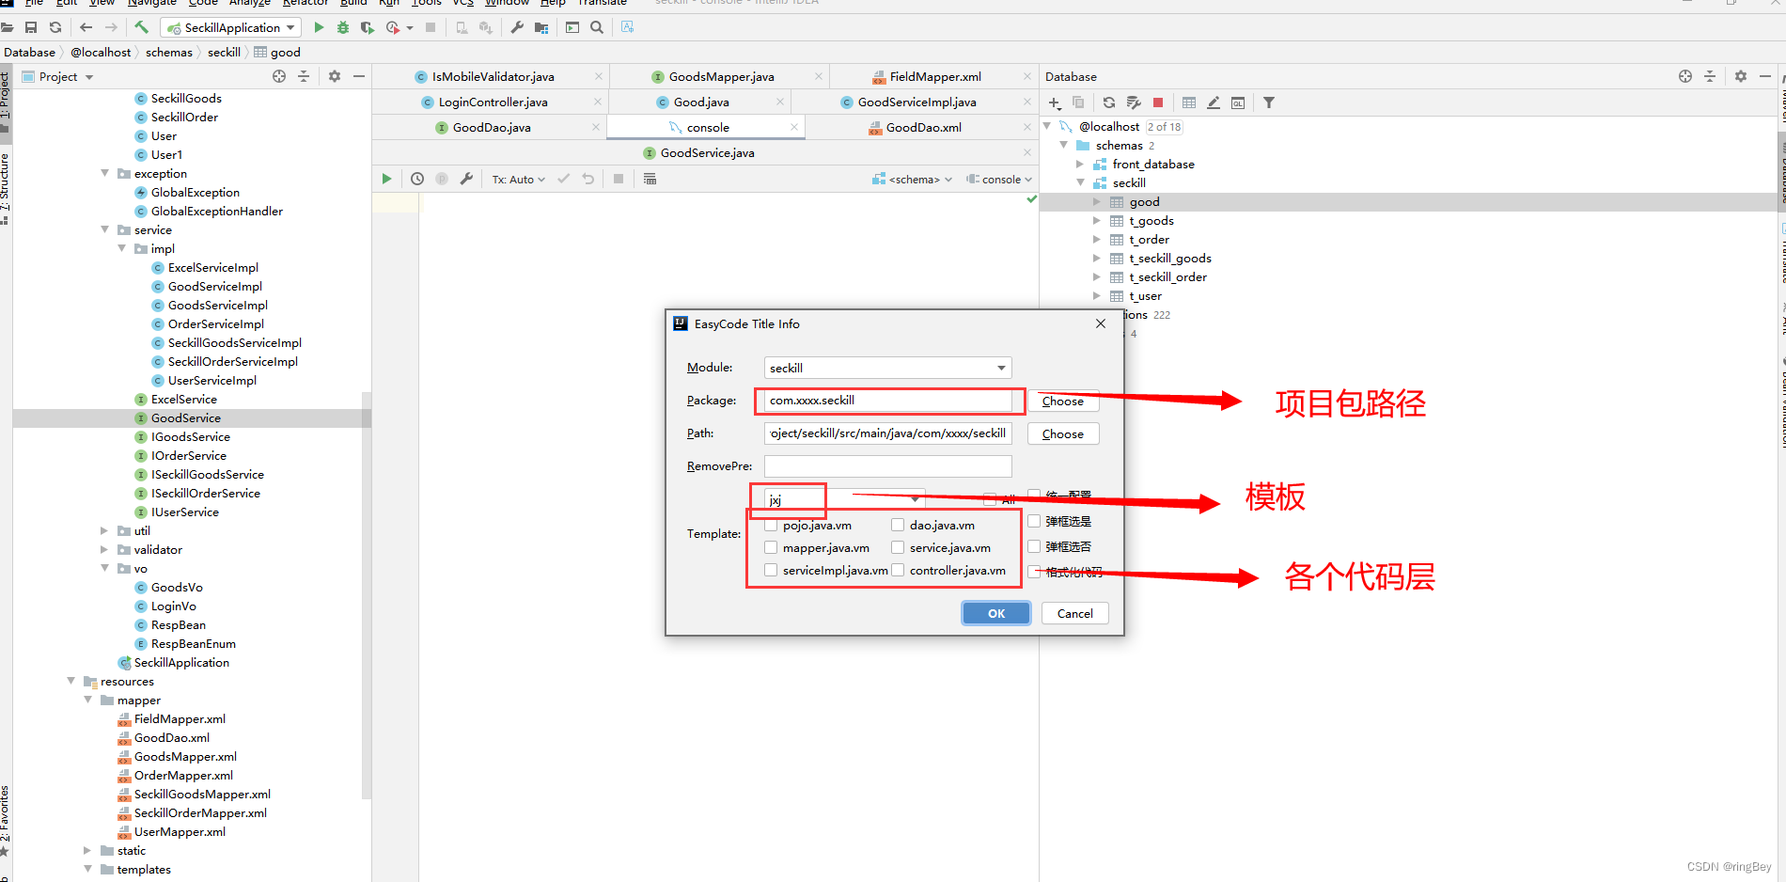Enable the 弹框选否 checkbox

pyautogui.click(x=1034, y=546)
